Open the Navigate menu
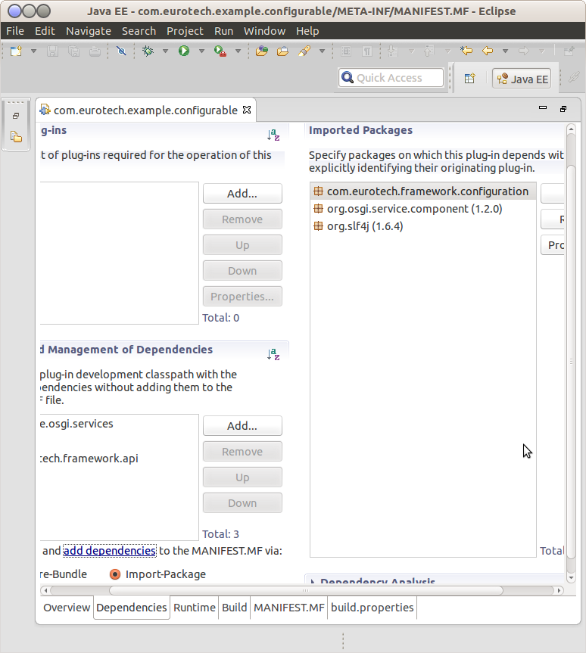 [x=89, y=31]
